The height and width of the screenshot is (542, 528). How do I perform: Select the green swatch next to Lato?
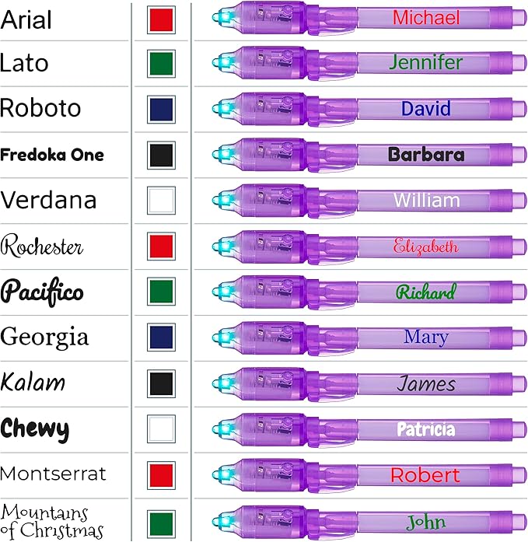point(161,64)
